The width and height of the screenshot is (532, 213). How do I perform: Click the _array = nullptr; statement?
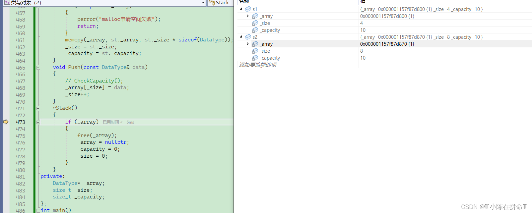coord(103,142)
